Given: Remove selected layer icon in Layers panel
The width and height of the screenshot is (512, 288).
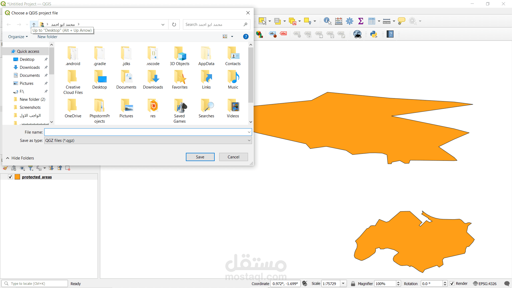Looking at the screenshot, I should (x=68, y=168).
